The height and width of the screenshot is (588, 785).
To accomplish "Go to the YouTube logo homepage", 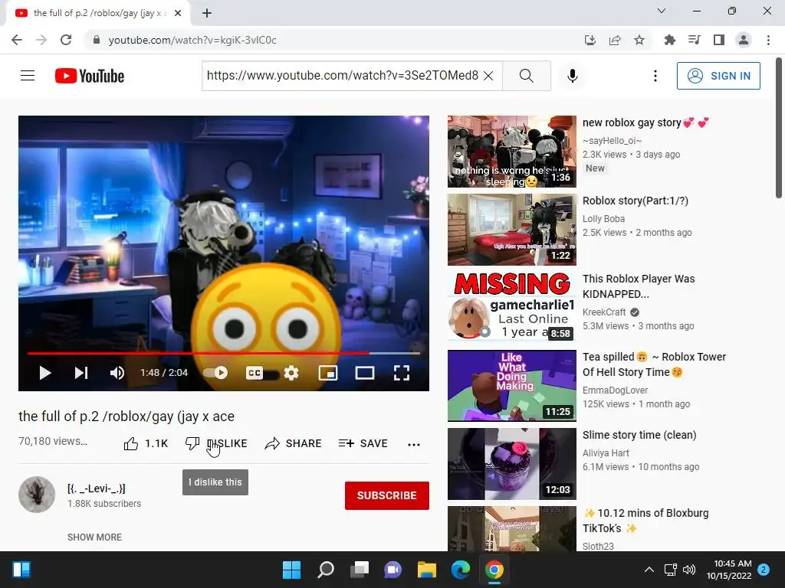I will pos(90,76).
